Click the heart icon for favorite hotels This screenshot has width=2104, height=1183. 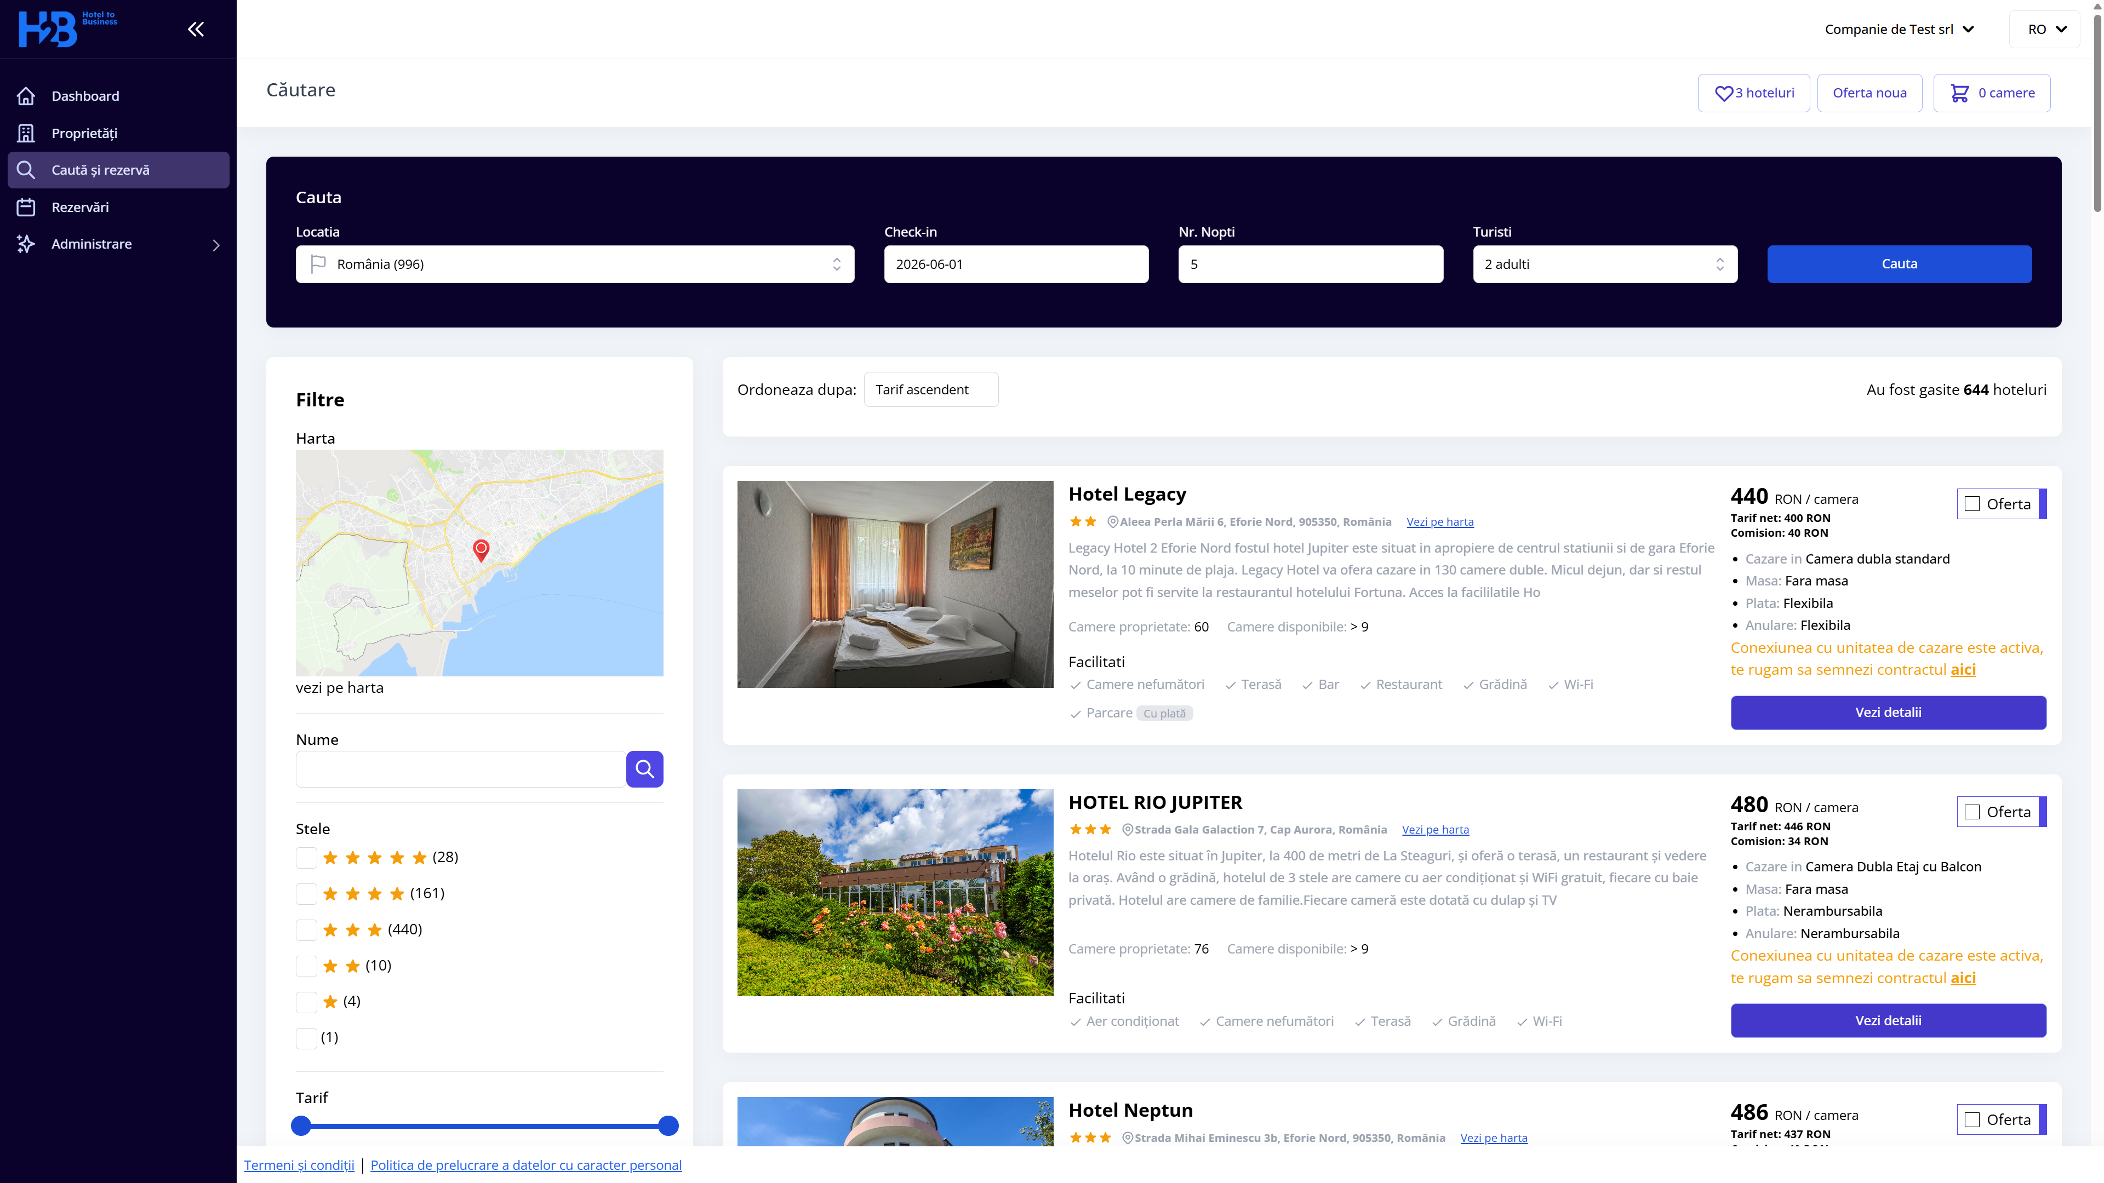(1723, 93)
